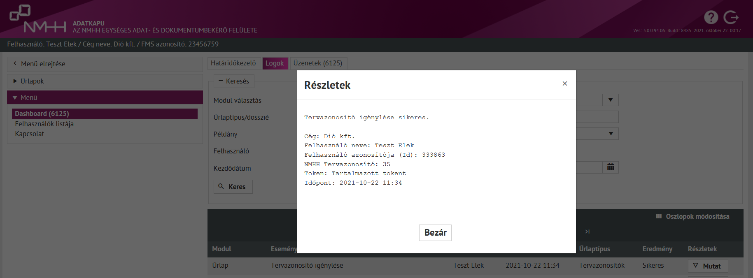
Task: Expand the Űrlapok section
Action: (105, 81)
